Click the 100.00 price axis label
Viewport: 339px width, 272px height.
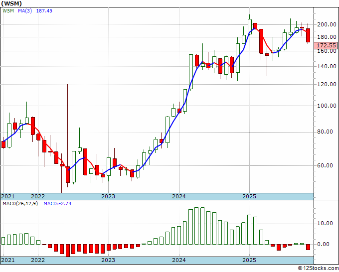click(x=327, y=106)
